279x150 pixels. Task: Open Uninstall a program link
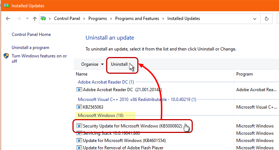[30, 48]
